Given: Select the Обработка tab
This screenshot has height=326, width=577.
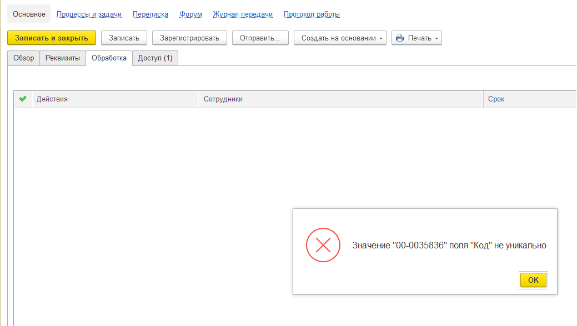Looking at the screenshot, I should [109, 58].
